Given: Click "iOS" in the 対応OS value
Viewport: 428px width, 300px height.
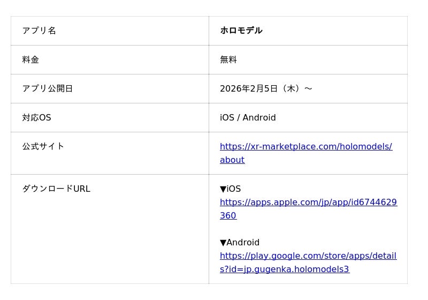Looking at the screenshot, I should pos(227,117).
